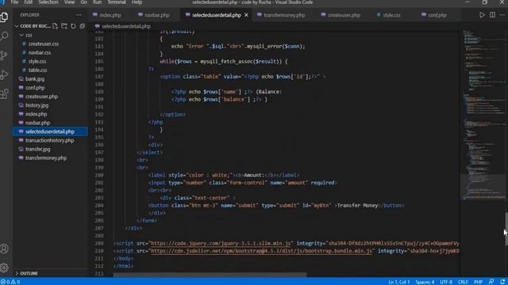Screen dimensions: 508x285
Task: Click the Ln 1, Col 1 status item
Action: pos(398,282)
